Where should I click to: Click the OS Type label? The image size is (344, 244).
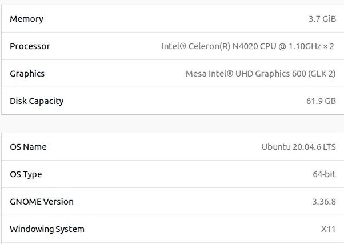point(26,174)
